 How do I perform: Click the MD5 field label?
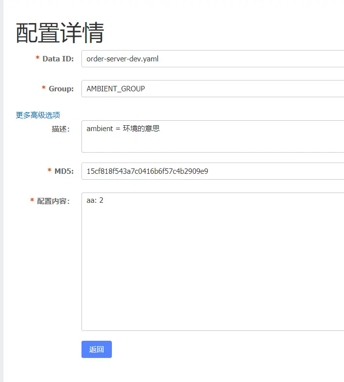pos(64,171)
